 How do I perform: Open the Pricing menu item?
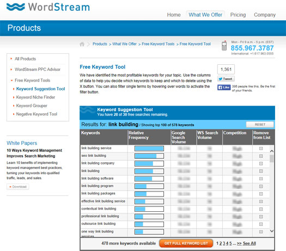pos(238,15)
